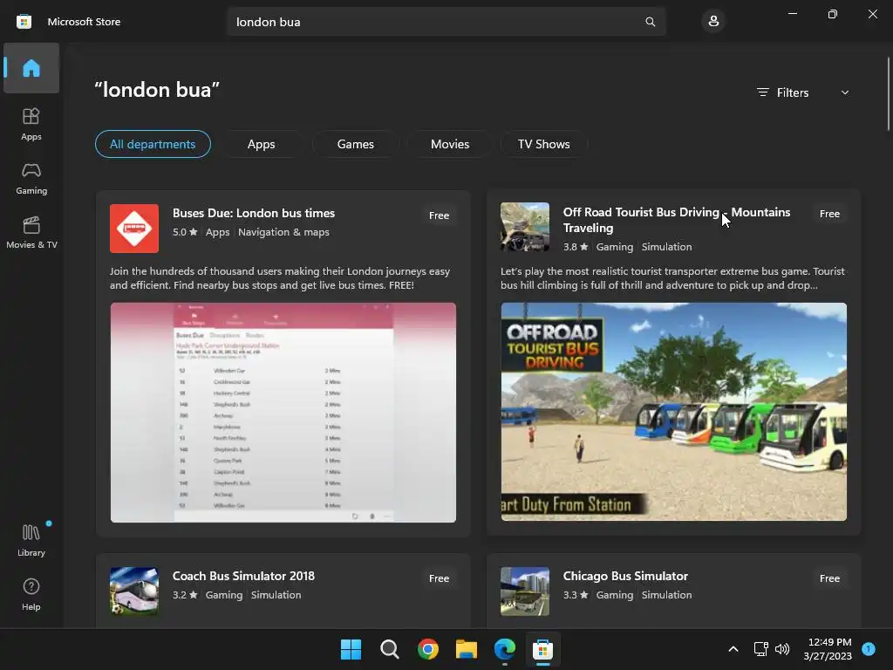Open the Gaming section in sidebar
893x670 pixels.
click(31, 178)
